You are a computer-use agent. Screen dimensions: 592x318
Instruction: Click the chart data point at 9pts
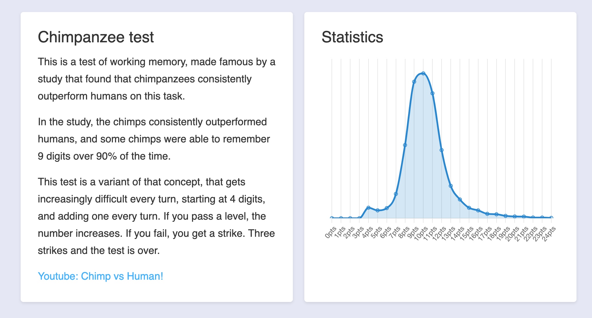[x=414, y=82]
